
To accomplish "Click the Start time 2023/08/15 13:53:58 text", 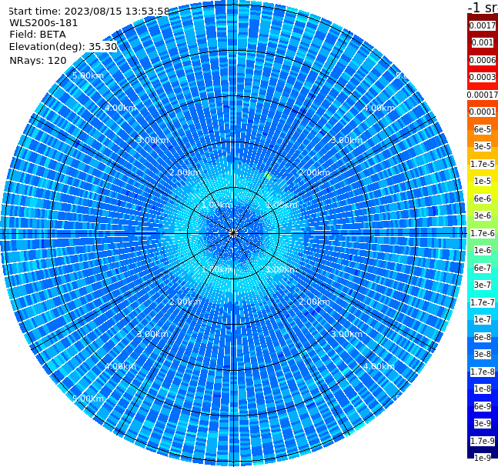I will [x=89, y=11].
